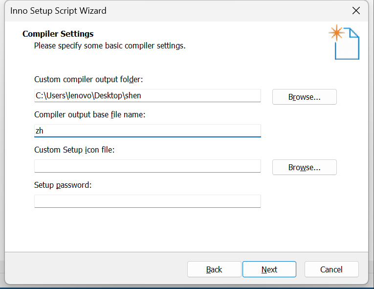The height and width of the screenshot is (289, 374).
Task: Go to Next wizard page
Action: [x=269, y=269]
